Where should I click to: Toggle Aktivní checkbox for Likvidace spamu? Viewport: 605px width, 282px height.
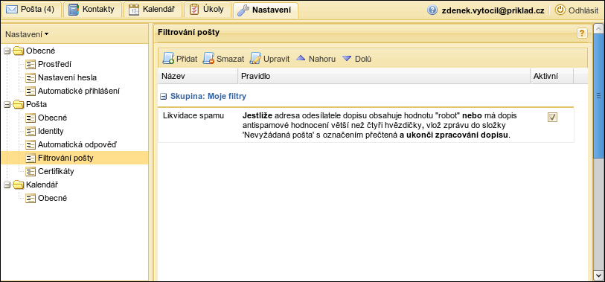pyautogui.click(x=552, y=118)
